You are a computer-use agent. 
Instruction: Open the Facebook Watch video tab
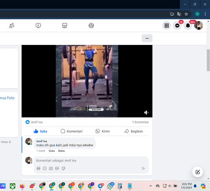coord(38,26)
